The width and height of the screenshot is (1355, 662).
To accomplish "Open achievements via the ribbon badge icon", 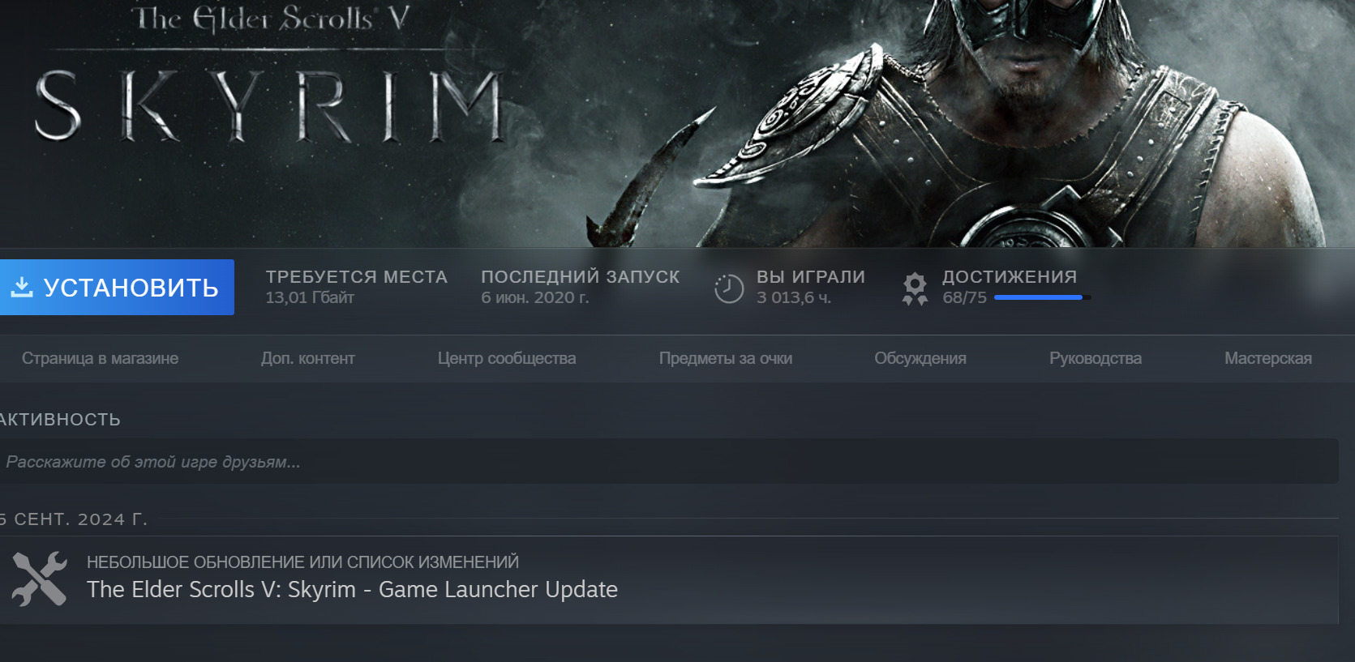I will (915, 288).
